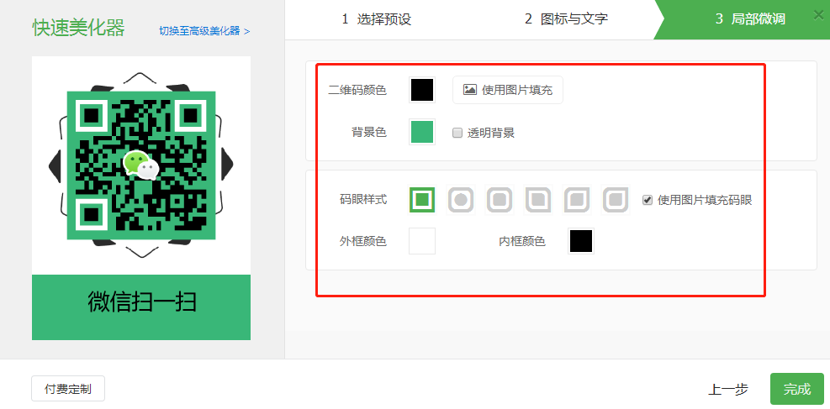
Task: Close the beautifier dialog with the X
Action: click(818, 15)
